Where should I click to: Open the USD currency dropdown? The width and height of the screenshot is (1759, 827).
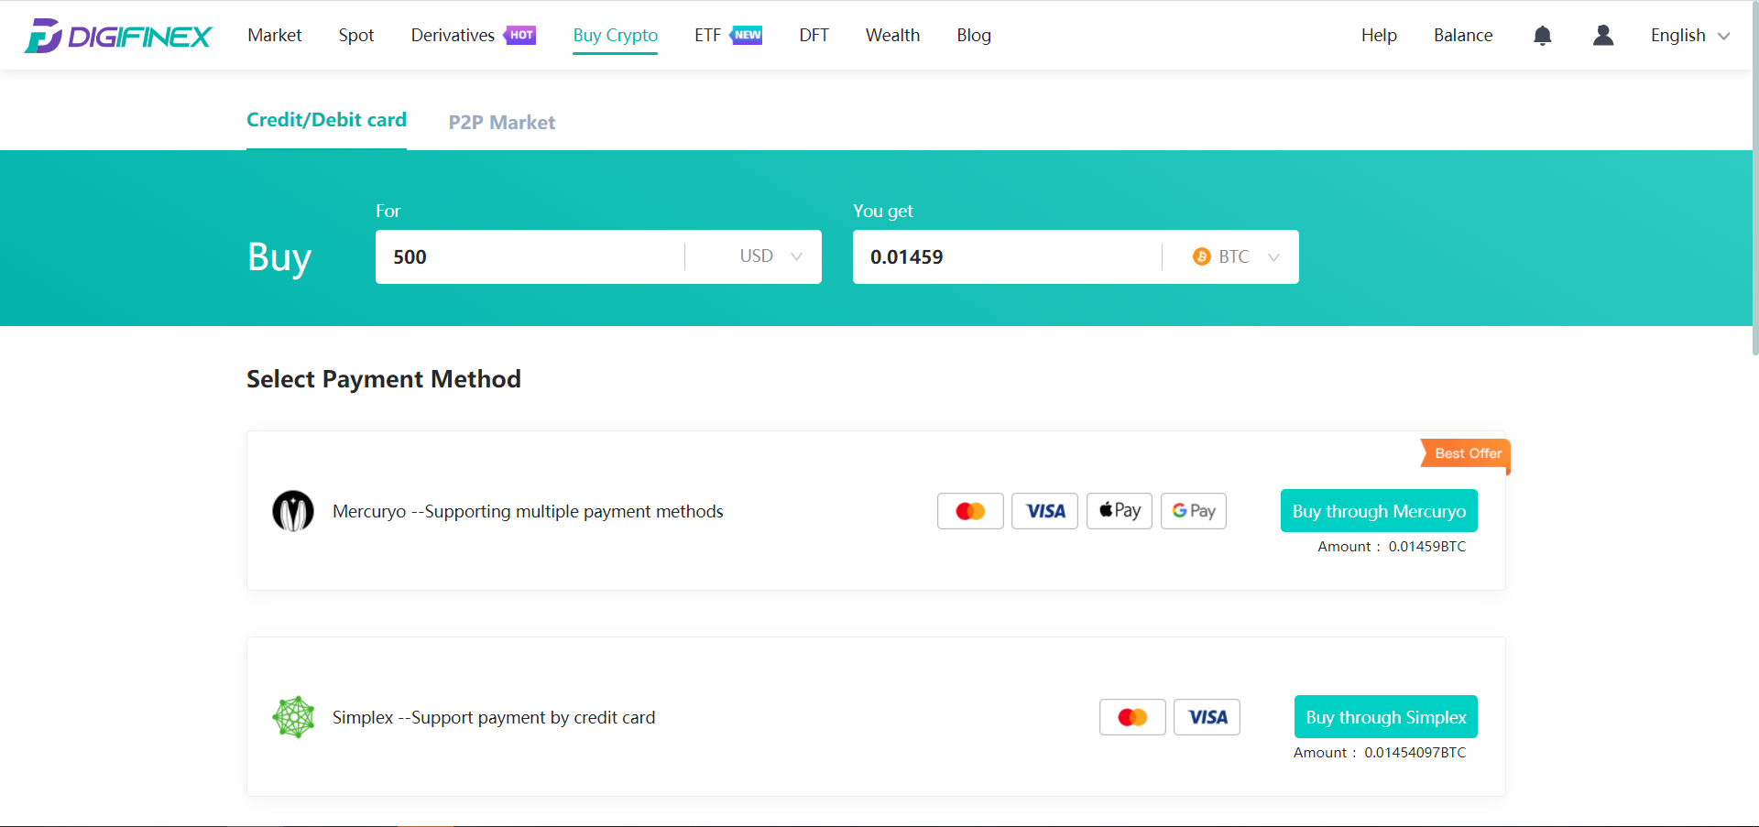click(770, 256)
